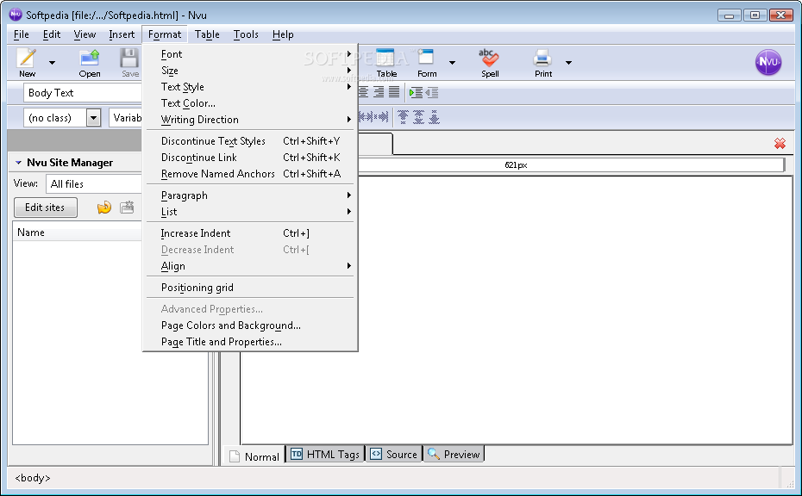Switch to the Source view tab
This screenshot has height=496, width=802.
click(393, 454)
